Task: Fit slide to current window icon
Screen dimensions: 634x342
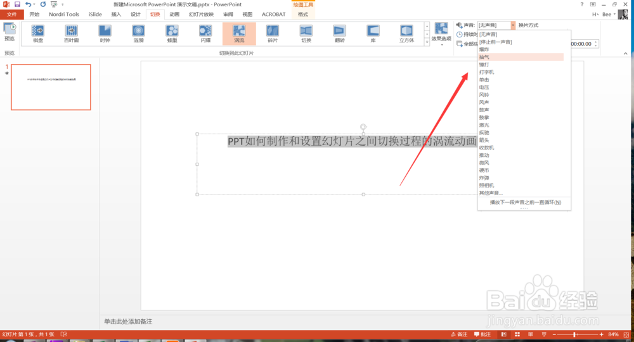Action: 626,335
